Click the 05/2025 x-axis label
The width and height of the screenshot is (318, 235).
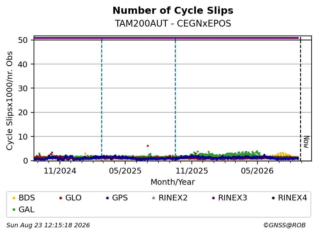click(x=125, y=171)
